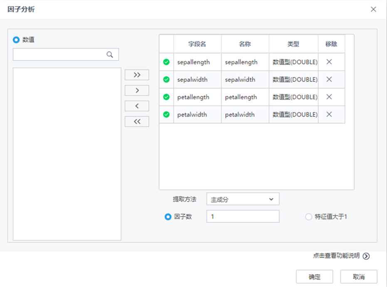Click the single right arrow transfer button

(x=137, y=90)
